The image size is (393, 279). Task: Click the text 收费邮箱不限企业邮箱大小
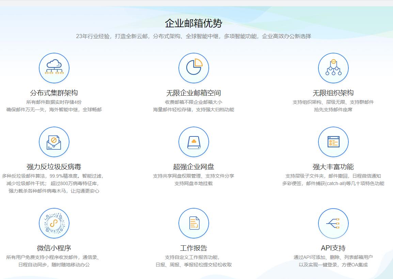193,102
